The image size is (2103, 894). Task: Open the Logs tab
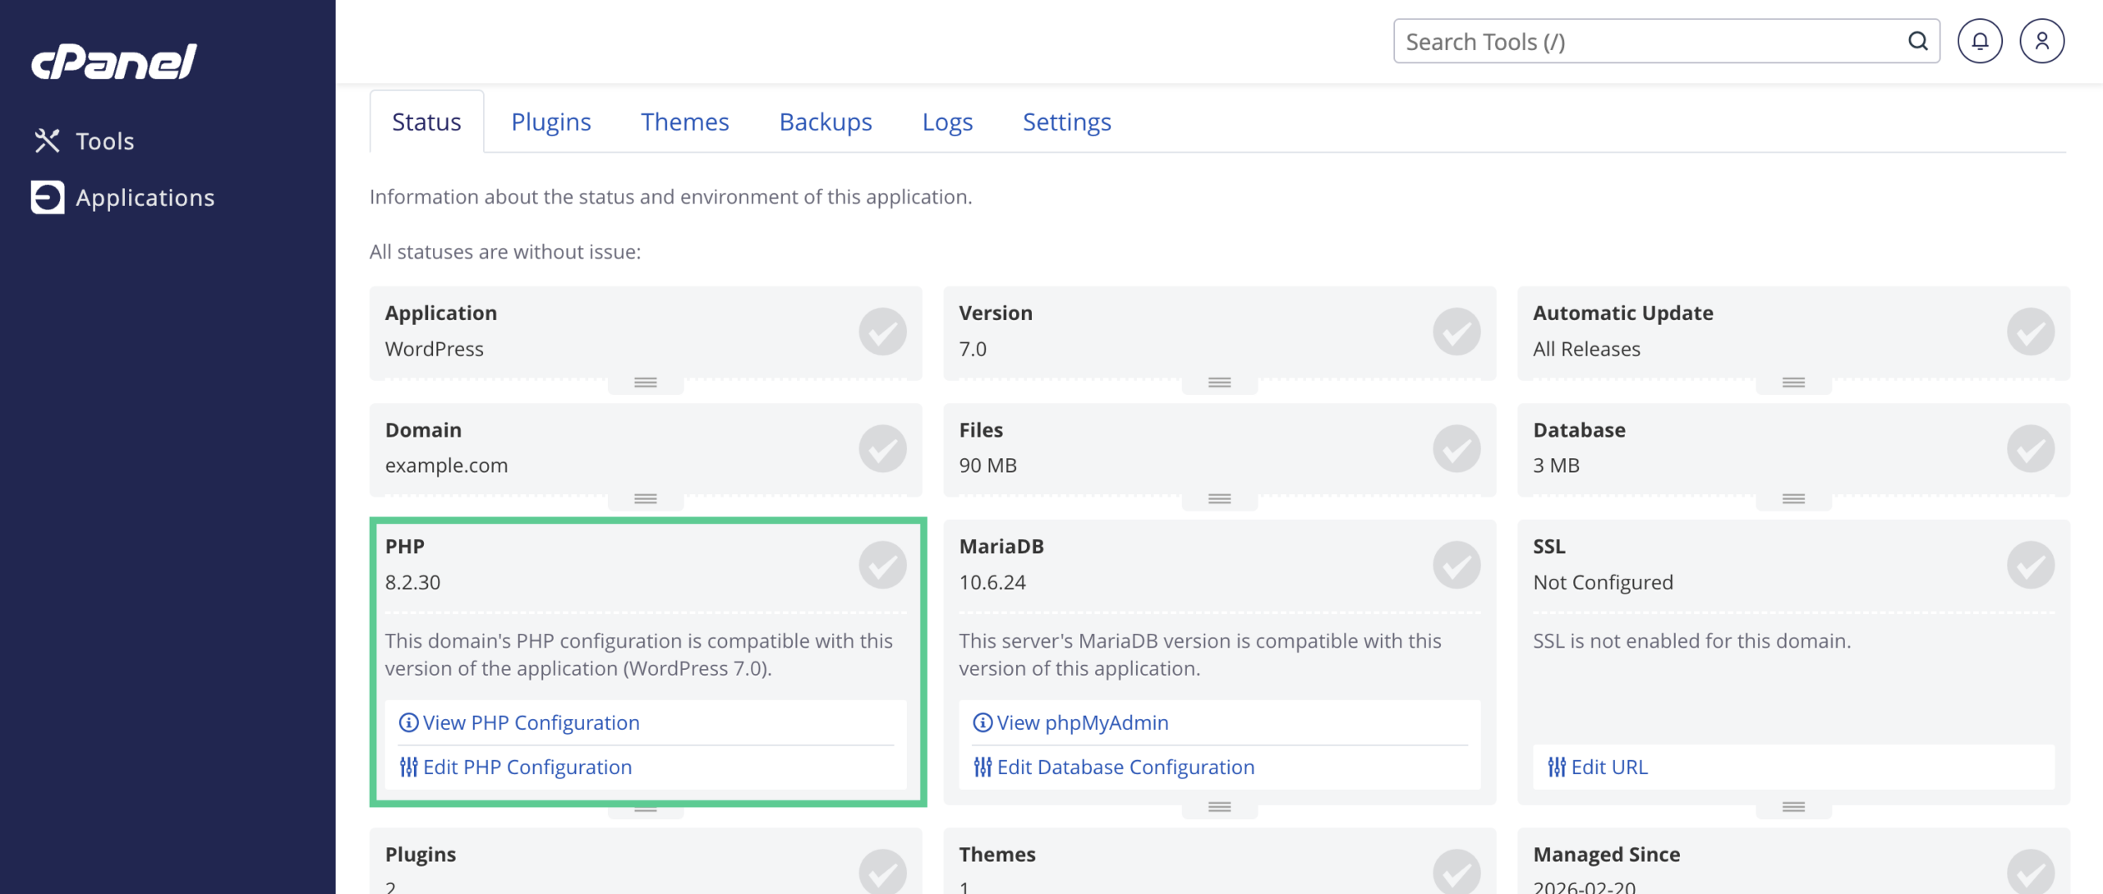tap(947, 121)
